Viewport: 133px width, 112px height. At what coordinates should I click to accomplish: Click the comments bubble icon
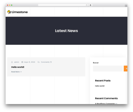[39, 62]
